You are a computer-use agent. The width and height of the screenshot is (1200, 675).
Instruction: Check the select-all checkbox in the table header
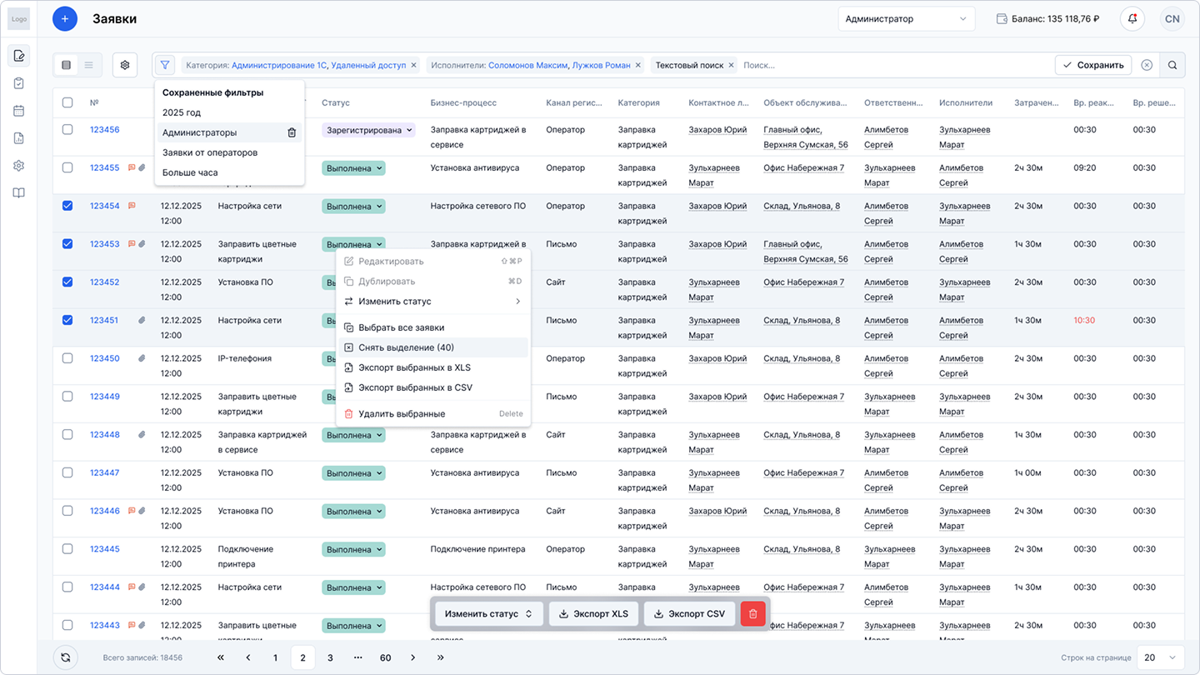pyautogui.click(x=67, y=102)
